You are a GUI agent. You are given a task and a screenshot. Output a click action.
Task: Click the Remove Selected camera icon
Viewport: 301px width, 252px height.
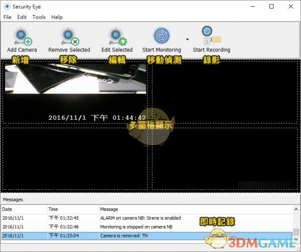(x=69, y=36)
